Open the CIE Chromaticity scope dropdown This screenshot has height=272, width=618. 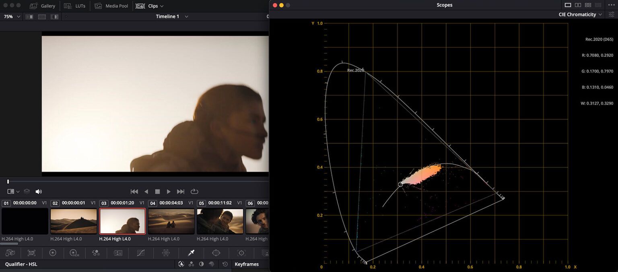[x=600, y=14]
